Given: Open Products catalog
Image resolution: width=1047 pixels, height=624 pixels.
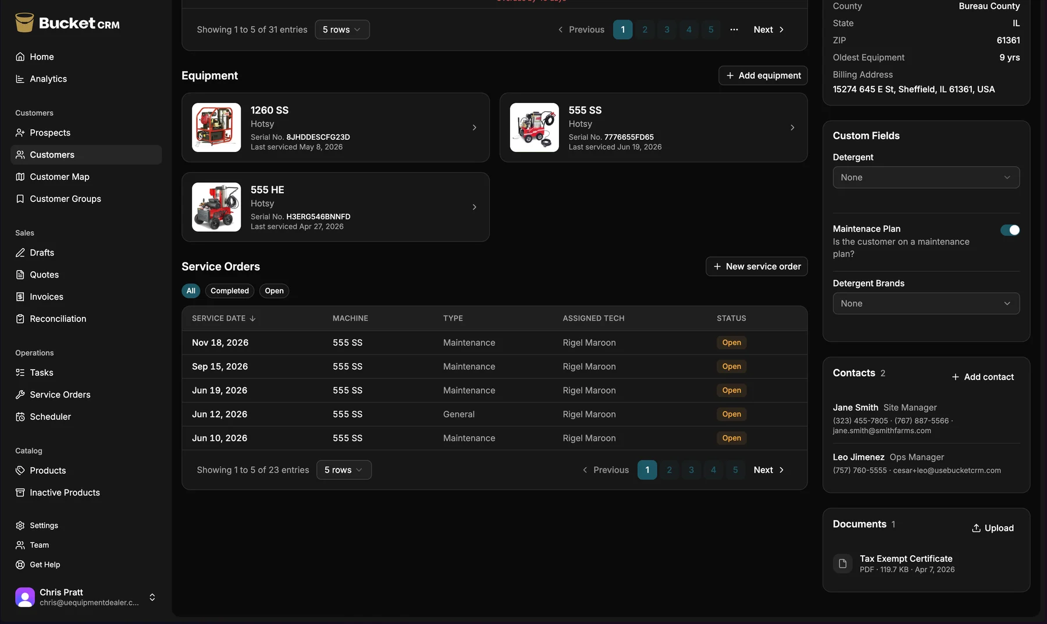Looking at the screenshot, I should click(86, 470).
